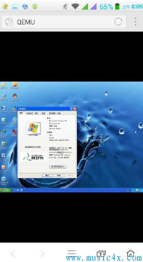Click the help '?' button in System Properties title bar
Viewport: 143px width, 262px height.
71,109
